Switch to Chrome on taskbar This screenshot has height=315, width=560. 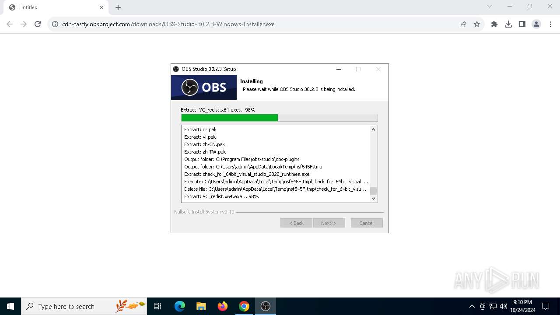(244, 306)
